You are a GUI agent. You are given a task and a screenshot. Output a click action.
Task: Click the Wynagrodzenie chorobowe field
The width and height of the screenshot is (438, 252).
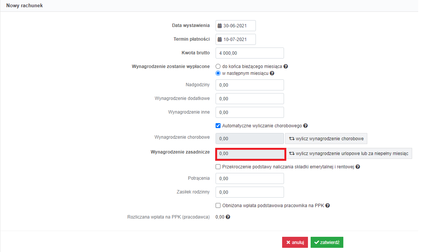pos(250,139)
